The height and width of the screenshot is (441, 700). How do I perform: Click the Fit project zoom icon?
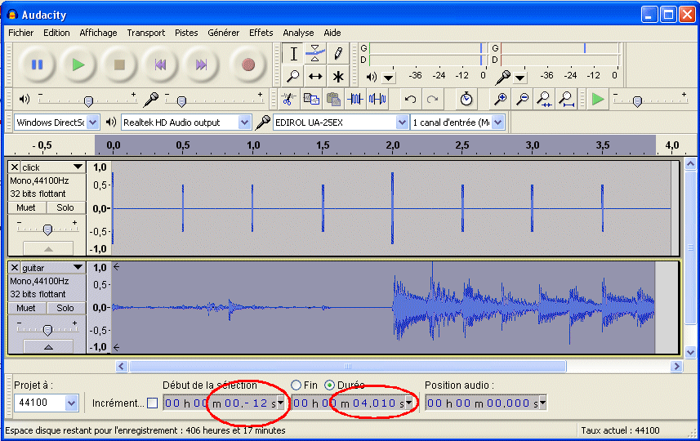566,99
